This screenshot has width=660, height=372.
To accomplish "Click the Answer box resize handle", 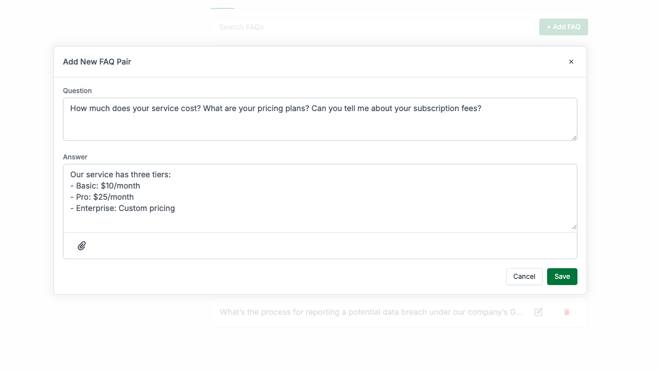I will click(x=573, y=227).
